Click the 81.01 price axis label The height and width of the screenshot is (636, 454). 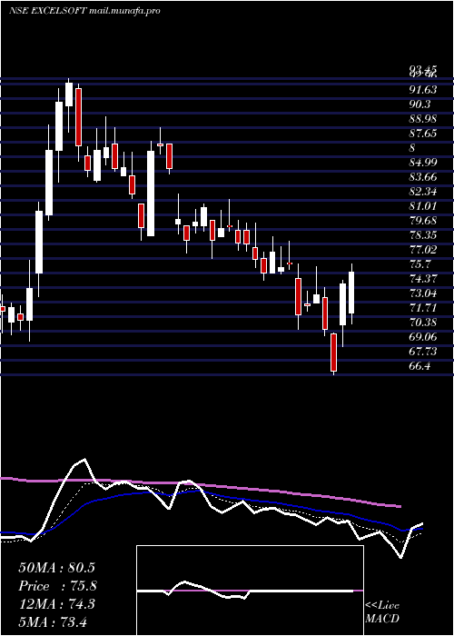point(423,206)
